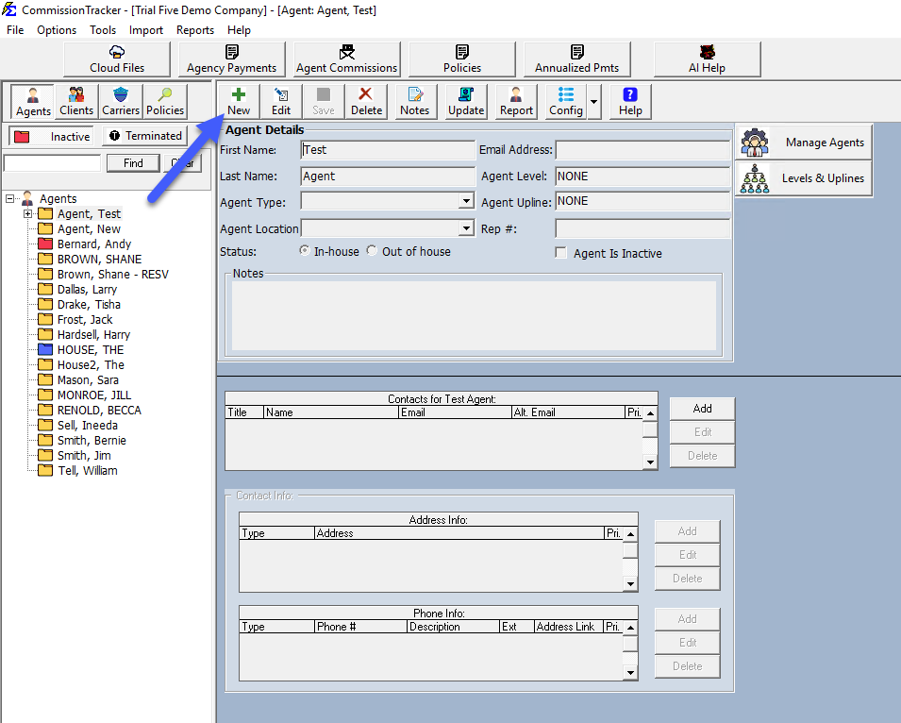Open the Agent Type dropdown
This screenshot has width=901, height=723.
click(466, 200)
